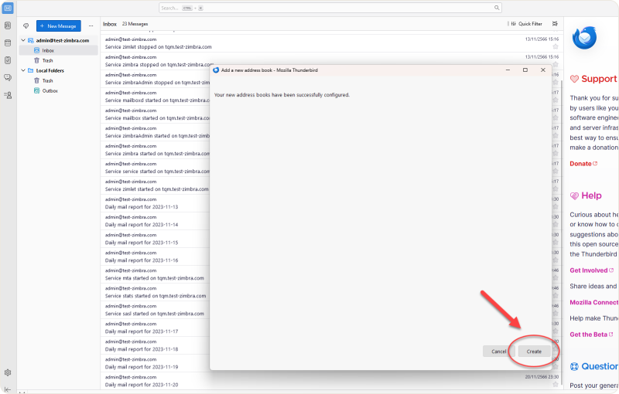Select the Local Folders entry
Image resolution: width=619 pixels, height=394 pixels.
point(59,70)
